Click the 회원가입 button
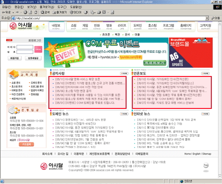The width and height of the screenshot is (222, 184). 15,58
